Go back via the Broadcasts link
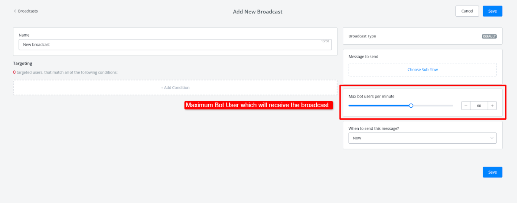Screen dimensions: 517x203 click(28, 11)
